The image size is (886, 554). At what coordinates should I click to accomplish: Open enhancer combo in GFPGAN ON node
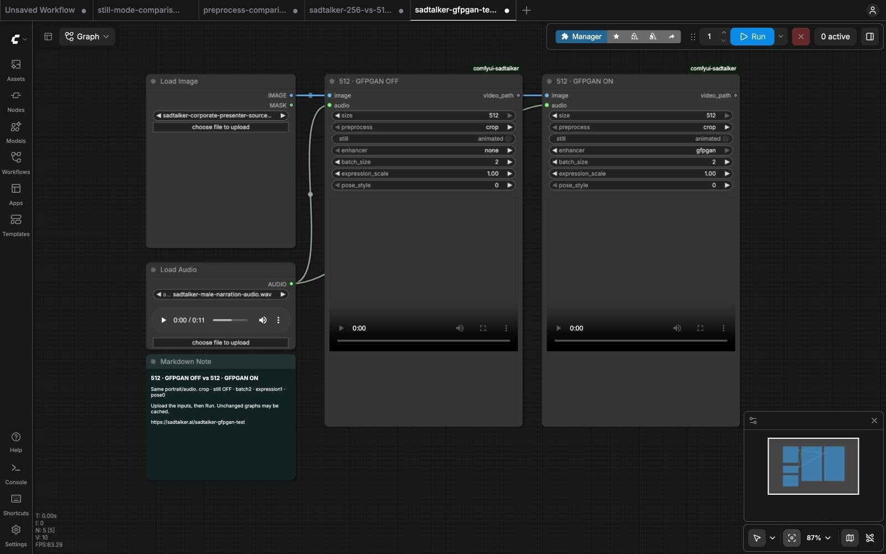click(641, 150)
